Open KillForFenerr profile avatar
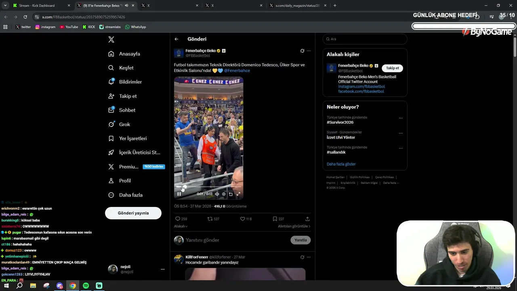The width and height of the screenshot is (517, 291). tap(179, 259)
